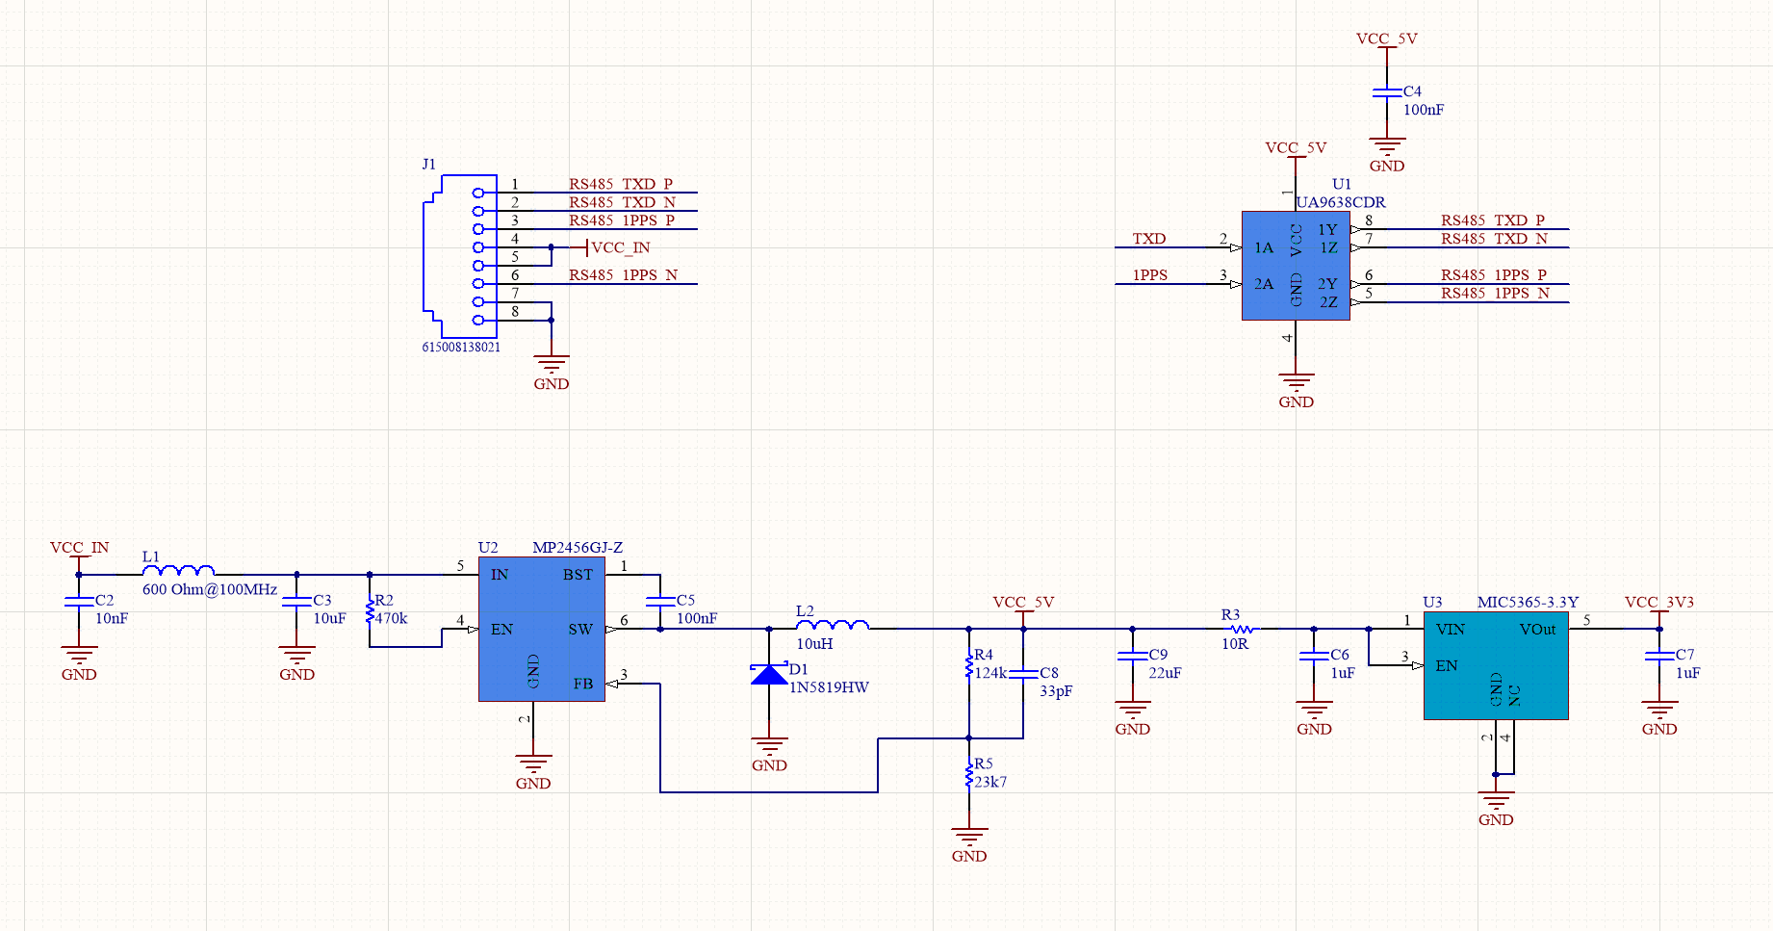Viewport: 1773px width, 931px height.
Task: Select the U3 MIC5365-3.3Y regulator block
Action: (1496, 665)
